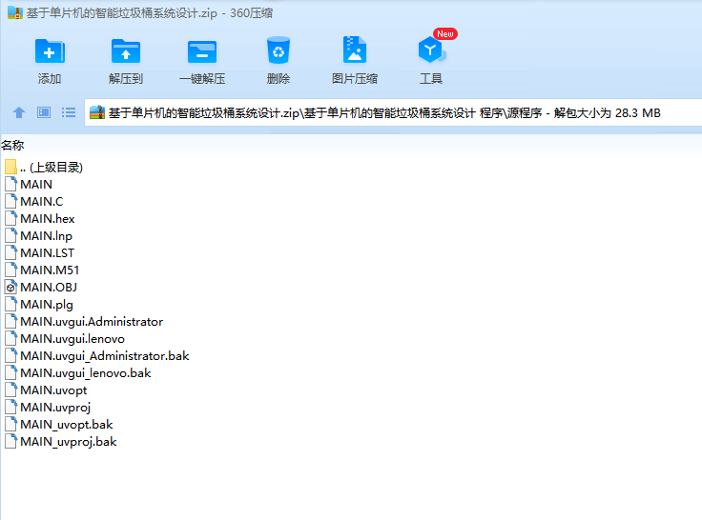This screenshot has height=520, width=702.
Task: Select the file MAIN.C
Action: [34, 201]
